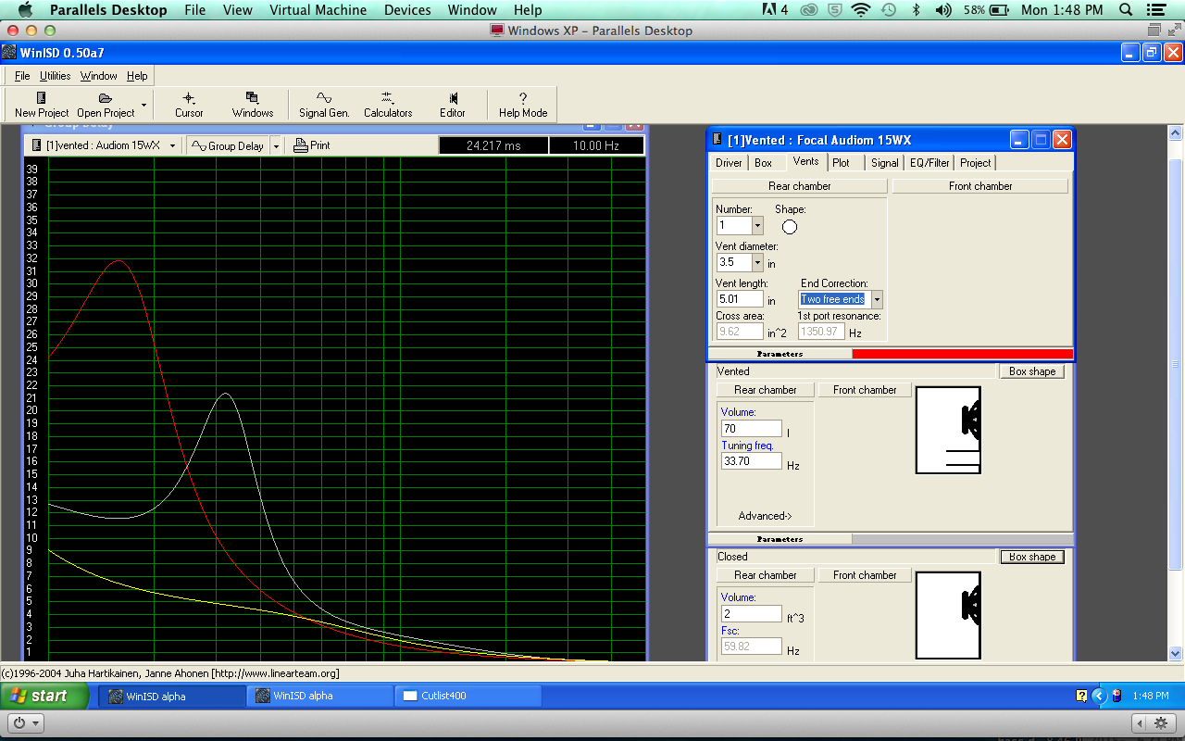1185x741 pixels.
Task: Expand the Parallels power button dropdown arrow
Action: 37,722
